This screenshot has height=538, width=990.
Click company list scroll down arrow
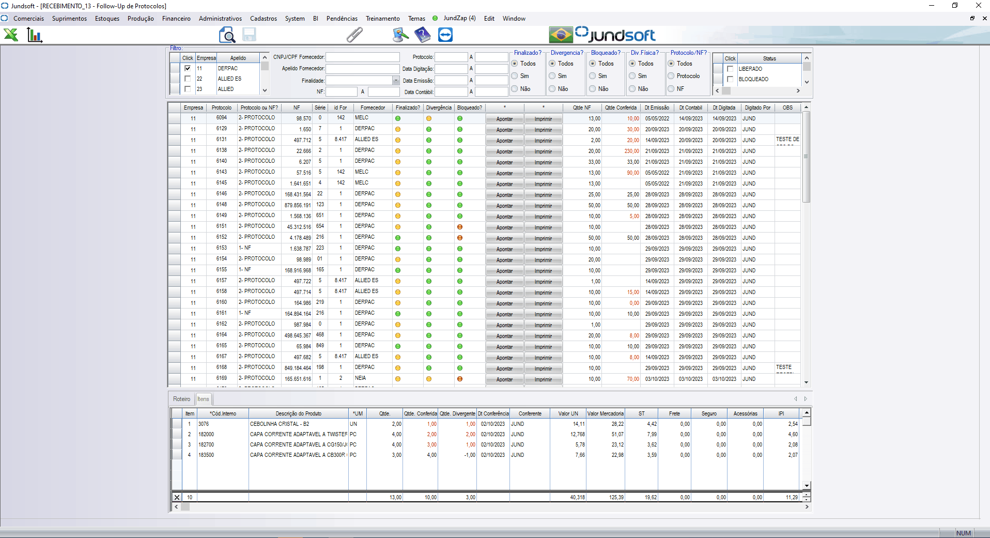pyautogui.click(x=265, y=90)
